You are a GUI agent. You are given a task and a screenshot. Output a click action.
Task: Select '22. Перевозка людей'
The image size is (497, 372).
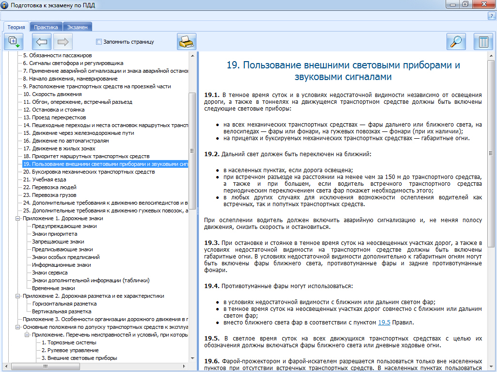[50, 187]
